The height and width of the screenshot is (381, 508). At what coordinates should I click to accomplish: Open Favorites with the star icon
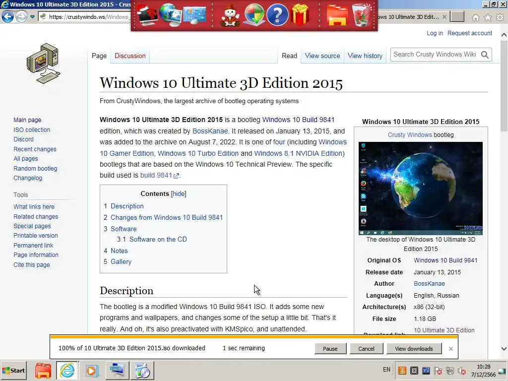[x=488, y=17]
